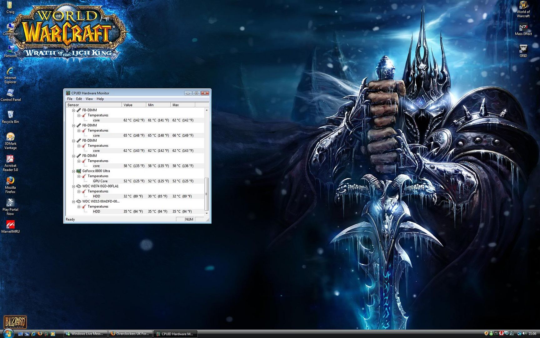This screenshot has height=338, width=540.
Task: Open the Network desktop icon
Action: [x=10, y=51]
